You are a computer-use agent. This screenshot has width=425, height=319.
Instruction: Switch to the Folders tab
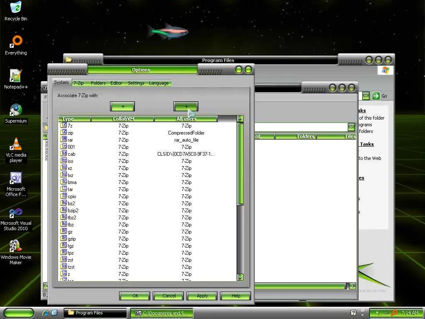pyautogui.click(x=98, y=83)
